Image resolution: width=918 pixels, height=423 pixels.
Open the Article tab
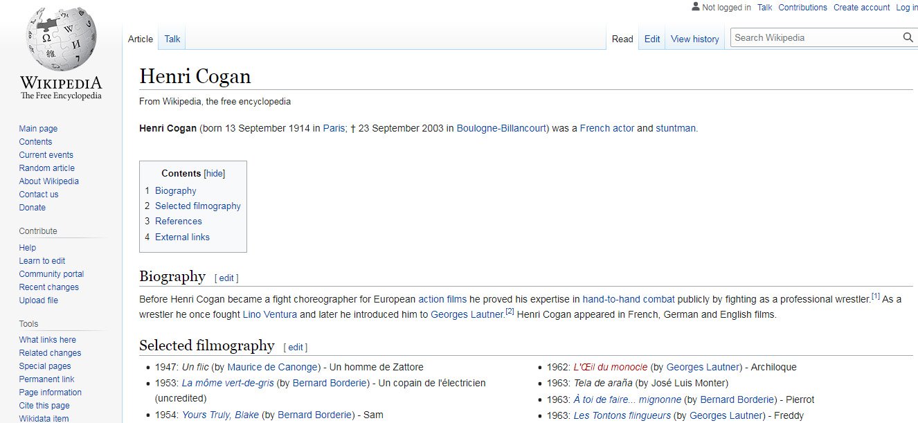[x=141, y=39]
